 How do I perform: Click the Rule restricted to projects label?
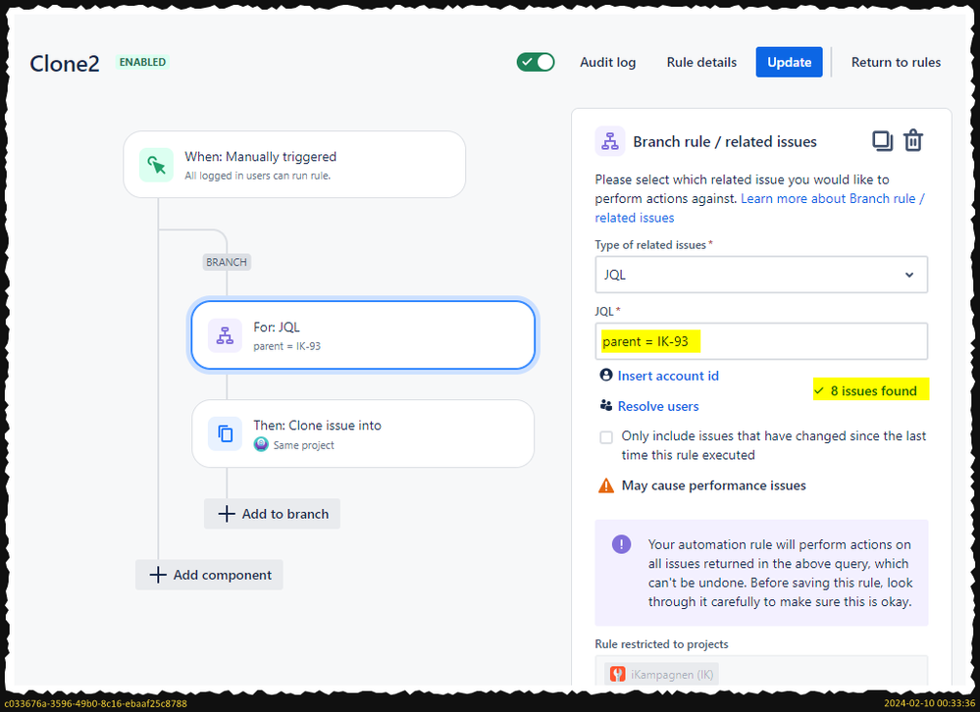[x=661, y=644]
